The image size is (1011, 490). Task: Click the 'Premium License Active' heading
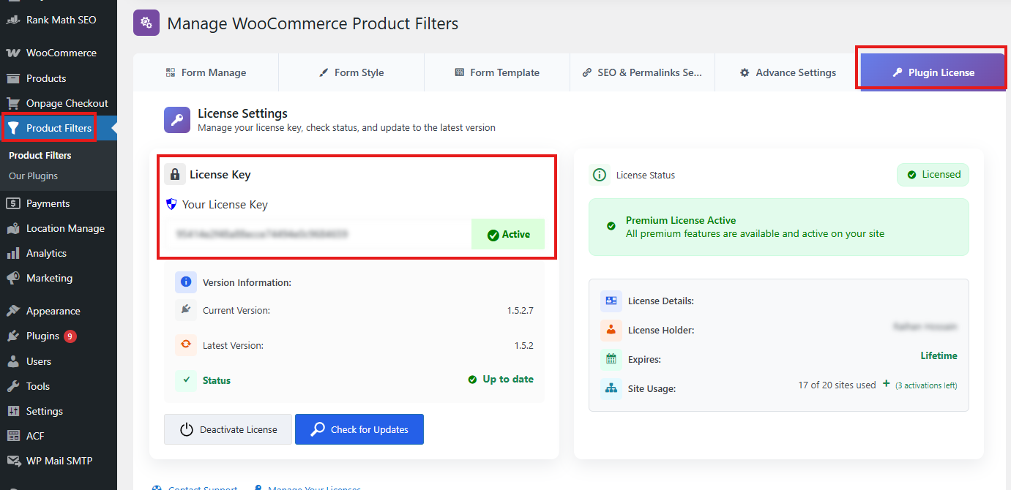pos(681,220)
